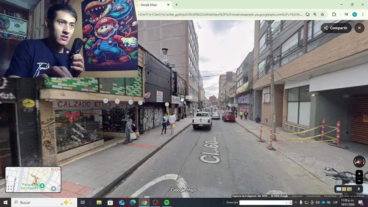Show hidden system tray icons
The height and width of the screenshot is (207, 368).
(x=296, y=202)
